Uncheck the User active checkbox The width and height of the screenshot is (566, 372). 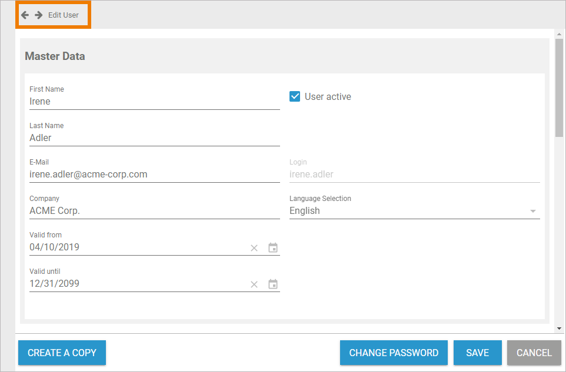(x=295, y=96)
